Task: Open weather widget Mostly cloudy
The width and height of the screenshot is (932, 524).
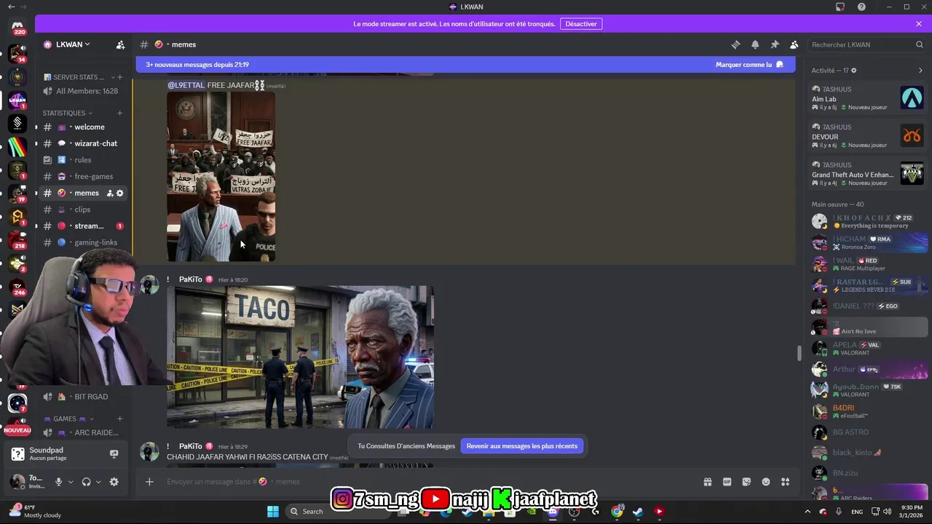Action: point(35,511)
